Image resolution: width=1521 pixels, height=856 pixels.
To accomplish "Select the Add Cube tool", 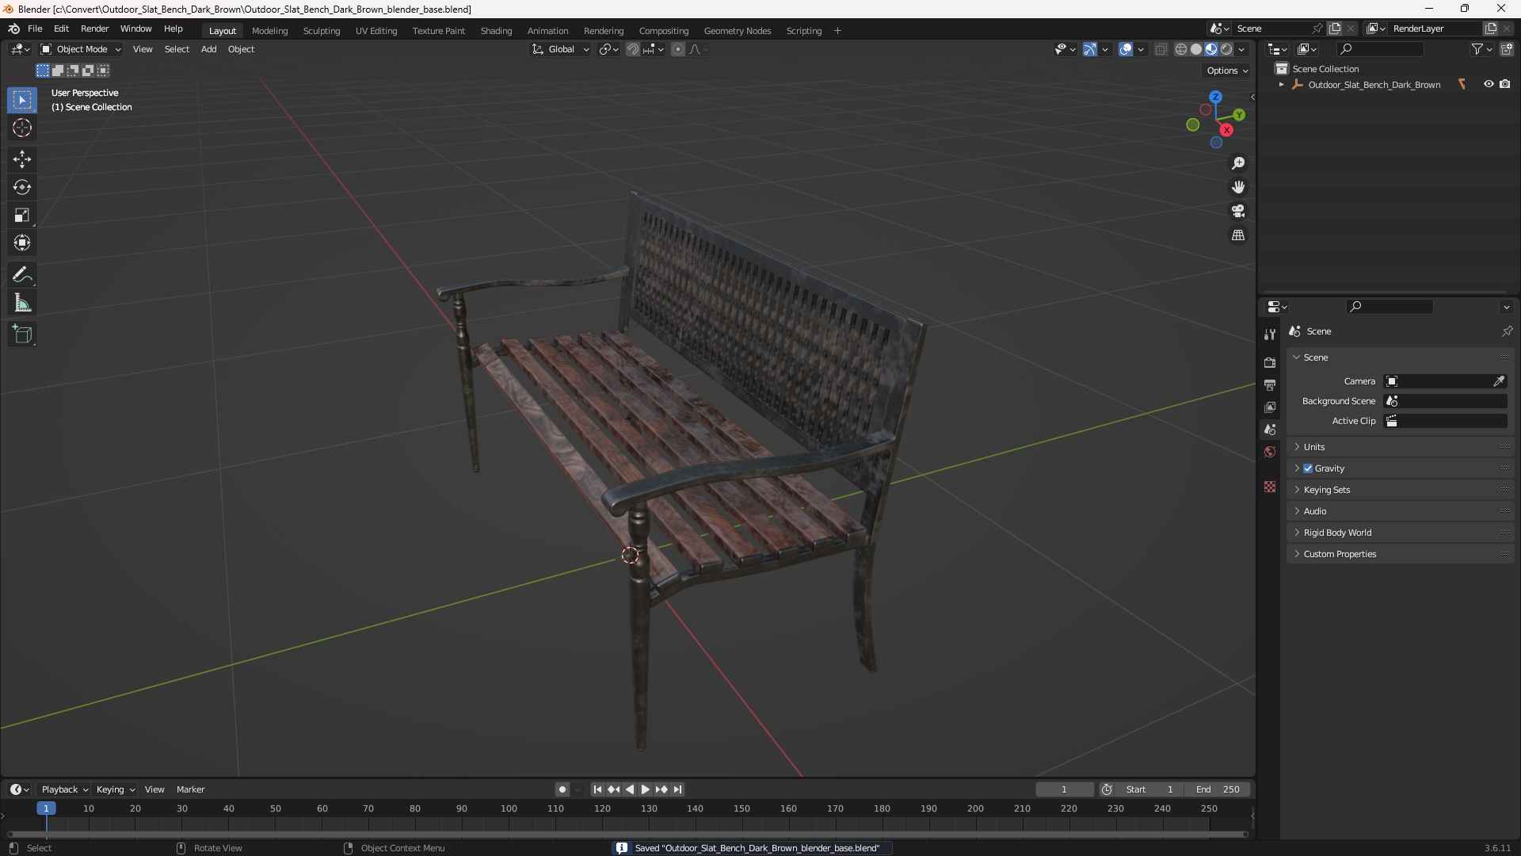I will pyautogui.click(x=22, y=334).
